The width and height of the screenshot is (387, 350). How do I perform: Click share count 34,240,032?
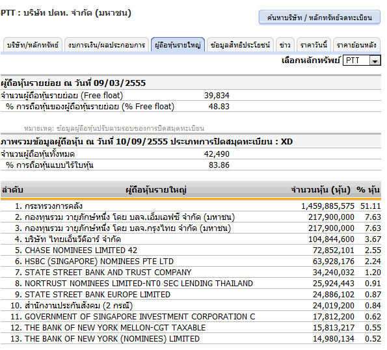334,272
